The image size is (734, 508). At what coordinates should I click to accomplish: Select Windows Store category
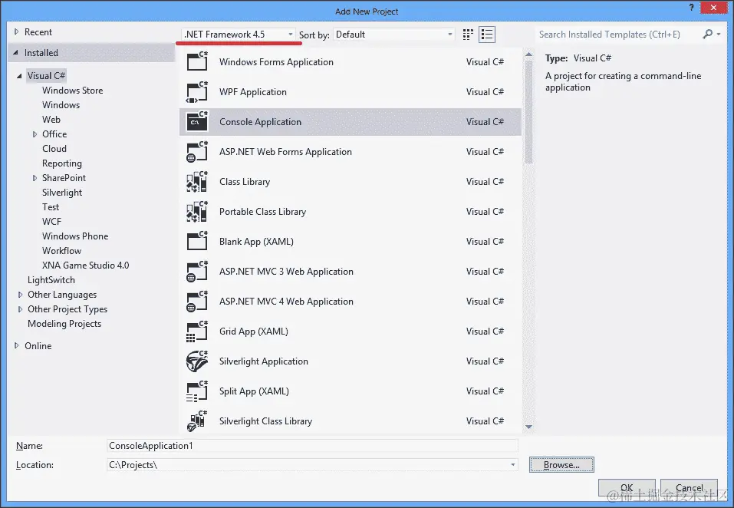pyautogui.click(x=73, y=91)
